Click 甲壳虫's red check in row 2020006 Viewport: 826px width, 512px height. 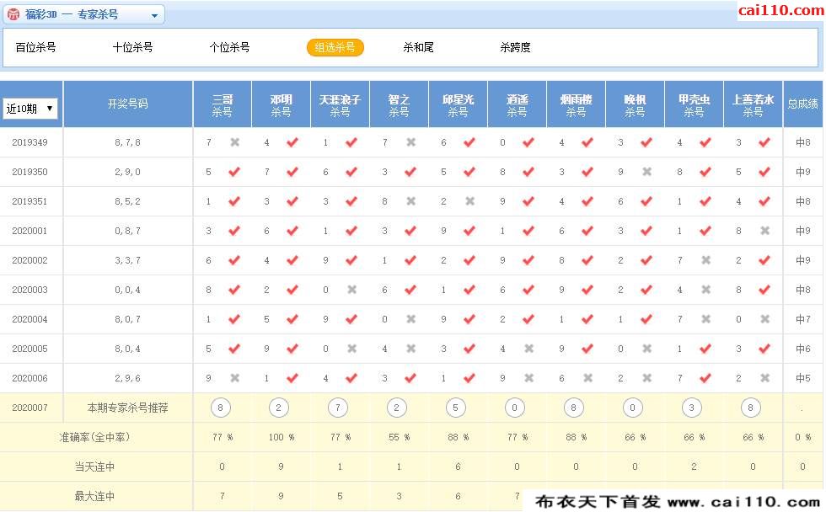coord(705,378)
